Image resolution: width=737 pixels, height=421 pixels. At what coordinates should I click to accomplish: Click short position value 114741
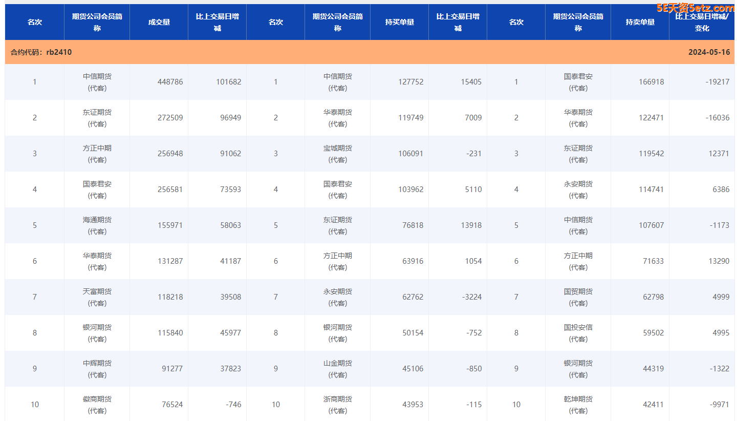coord(651,190)
